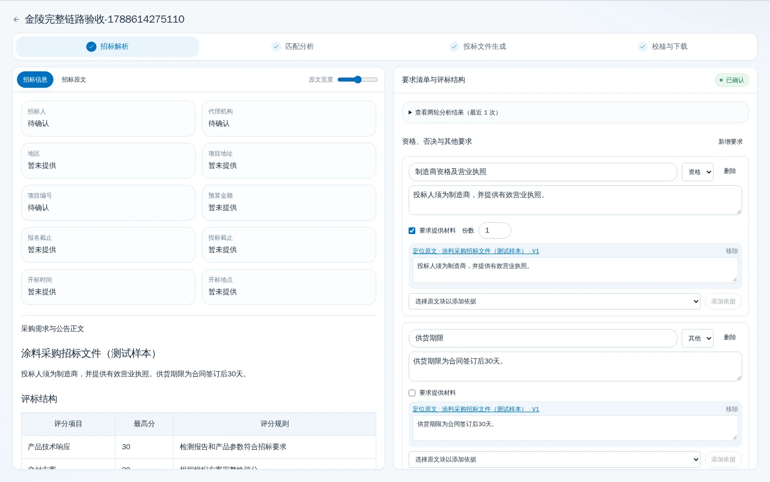Open the 资格 type dropdown

697,172
